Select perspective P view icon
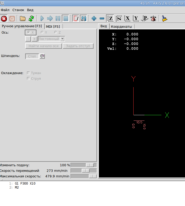The width and height of the screenshot is (185, 206). coord(144,19)
